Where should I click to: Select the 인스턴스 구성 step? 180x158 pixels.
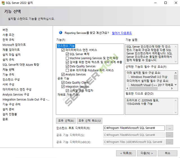[x=11, y=79]
